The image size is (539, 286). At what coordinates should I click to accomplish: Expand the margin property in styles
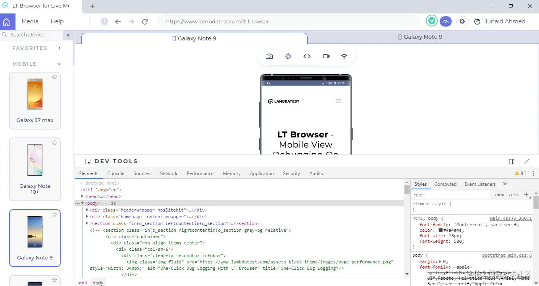(x=440, y=261)
